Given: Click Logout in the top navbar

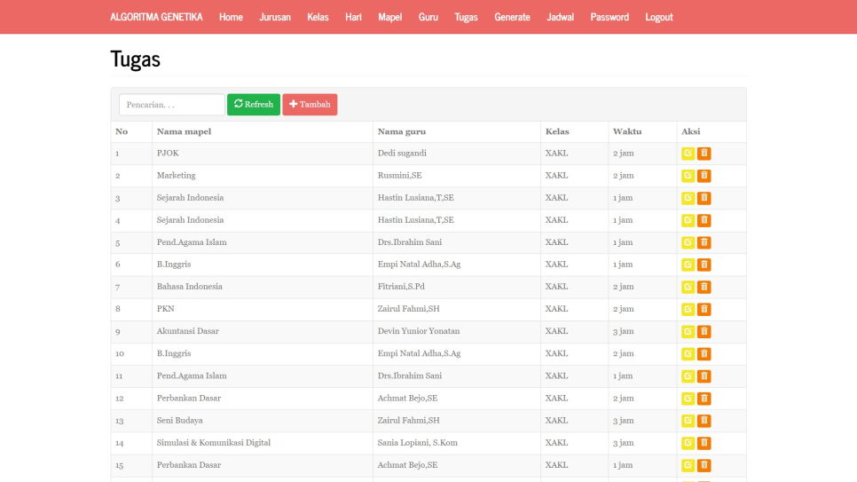Looking at the screenshot, I should click(x=658, y=17).
